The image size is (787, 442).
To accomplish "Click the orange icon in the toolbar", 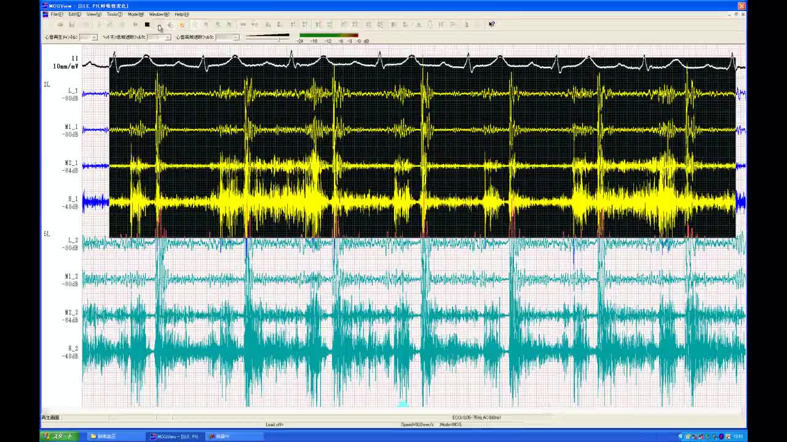I will tap(181, 25).
